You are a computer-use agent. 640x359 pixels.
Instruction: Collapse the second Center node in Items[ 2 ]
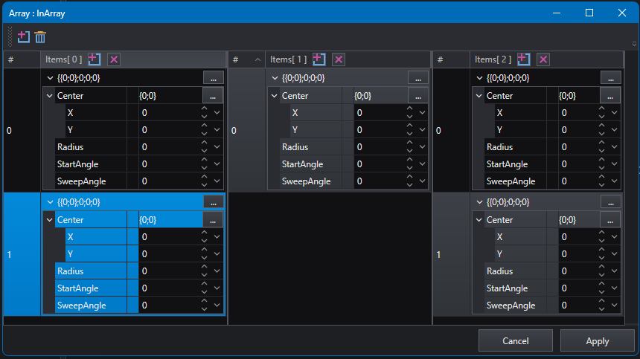479,220
